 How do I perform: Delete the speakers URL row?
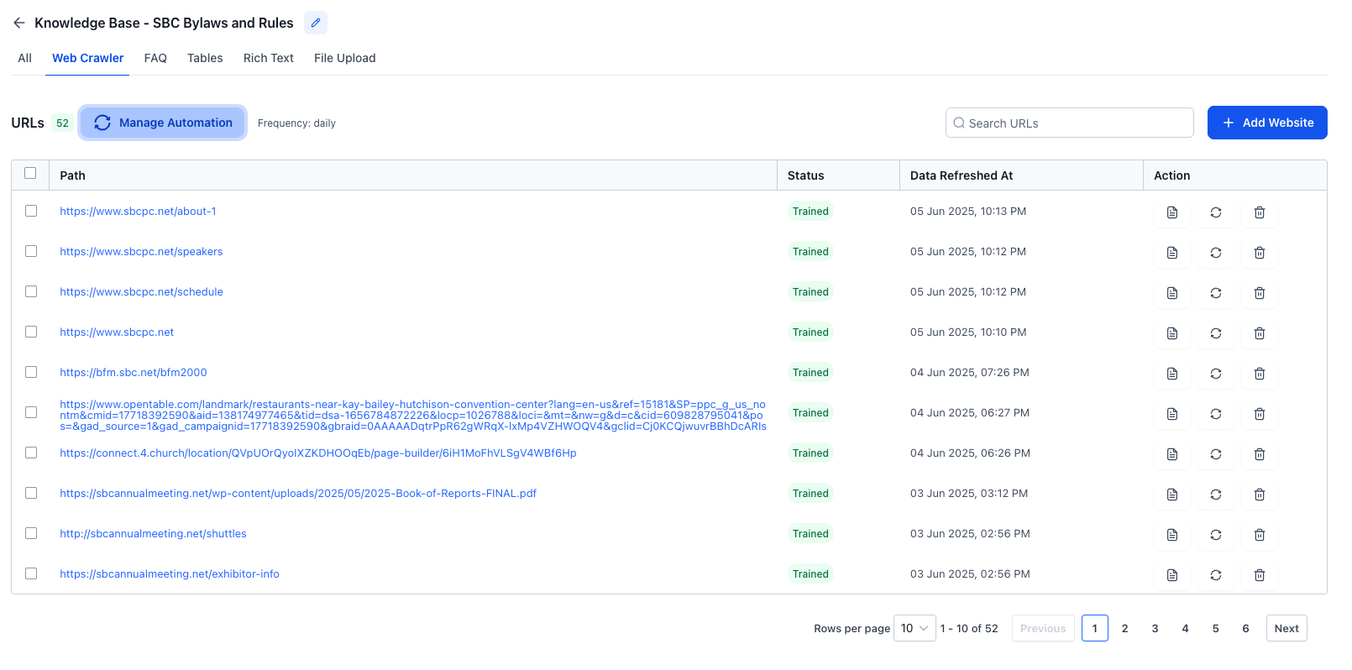click(1260, 253)
